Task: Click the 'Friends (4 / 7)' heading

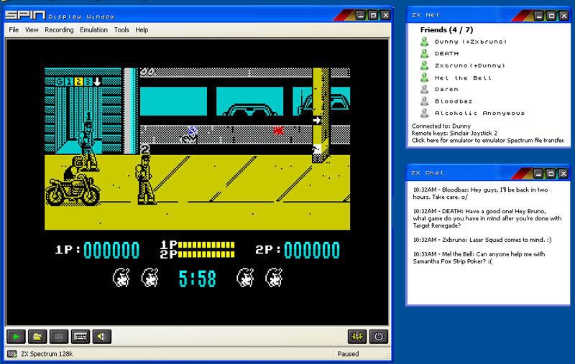Action: [x=446, y=29]
